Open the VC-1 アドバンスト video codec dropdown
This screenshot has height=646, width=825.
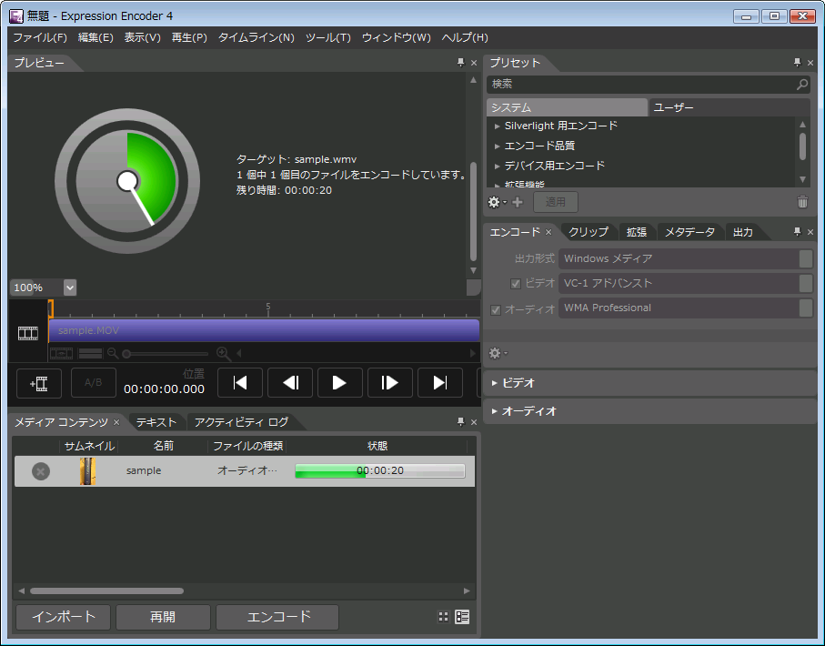pyautogui.click(x=686, y=283)
